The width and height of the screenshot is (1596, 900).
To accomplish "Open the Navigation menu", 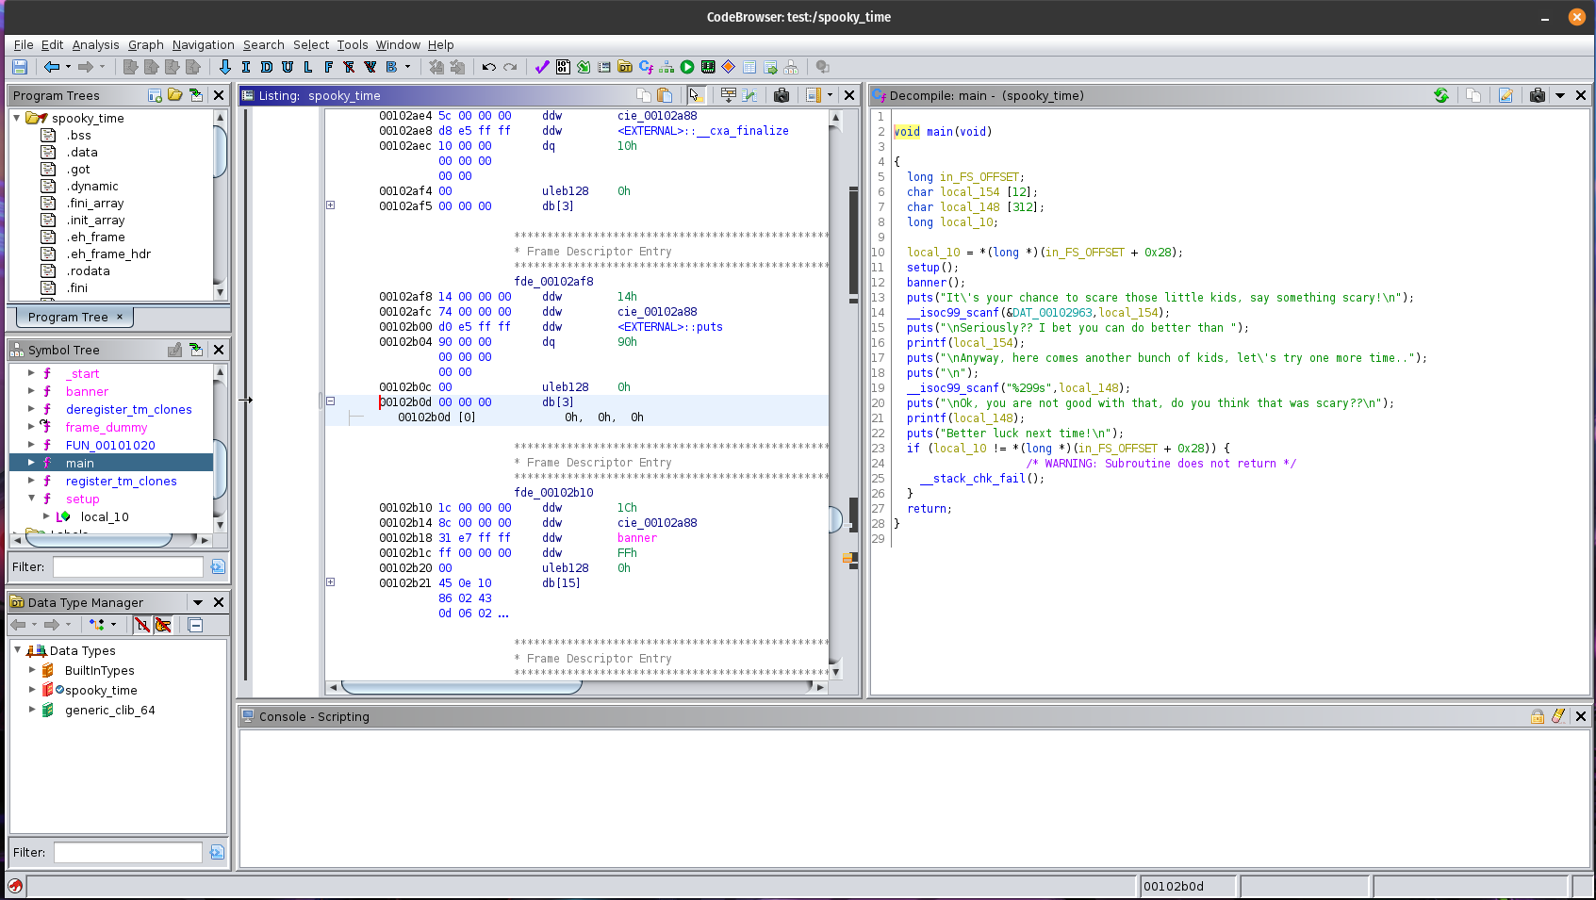I will tap(203, 44).
